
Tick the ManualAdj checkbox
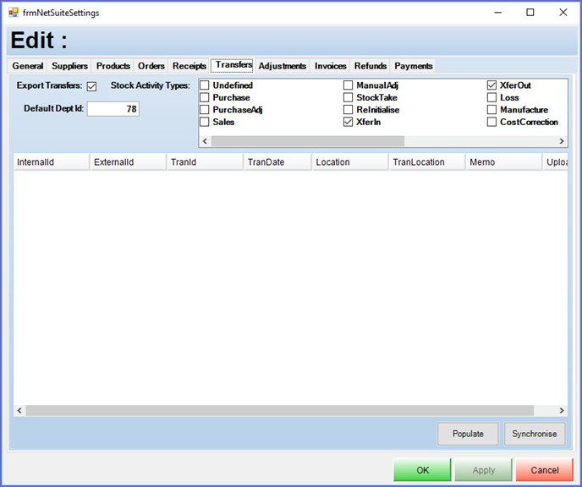point(349,85)
